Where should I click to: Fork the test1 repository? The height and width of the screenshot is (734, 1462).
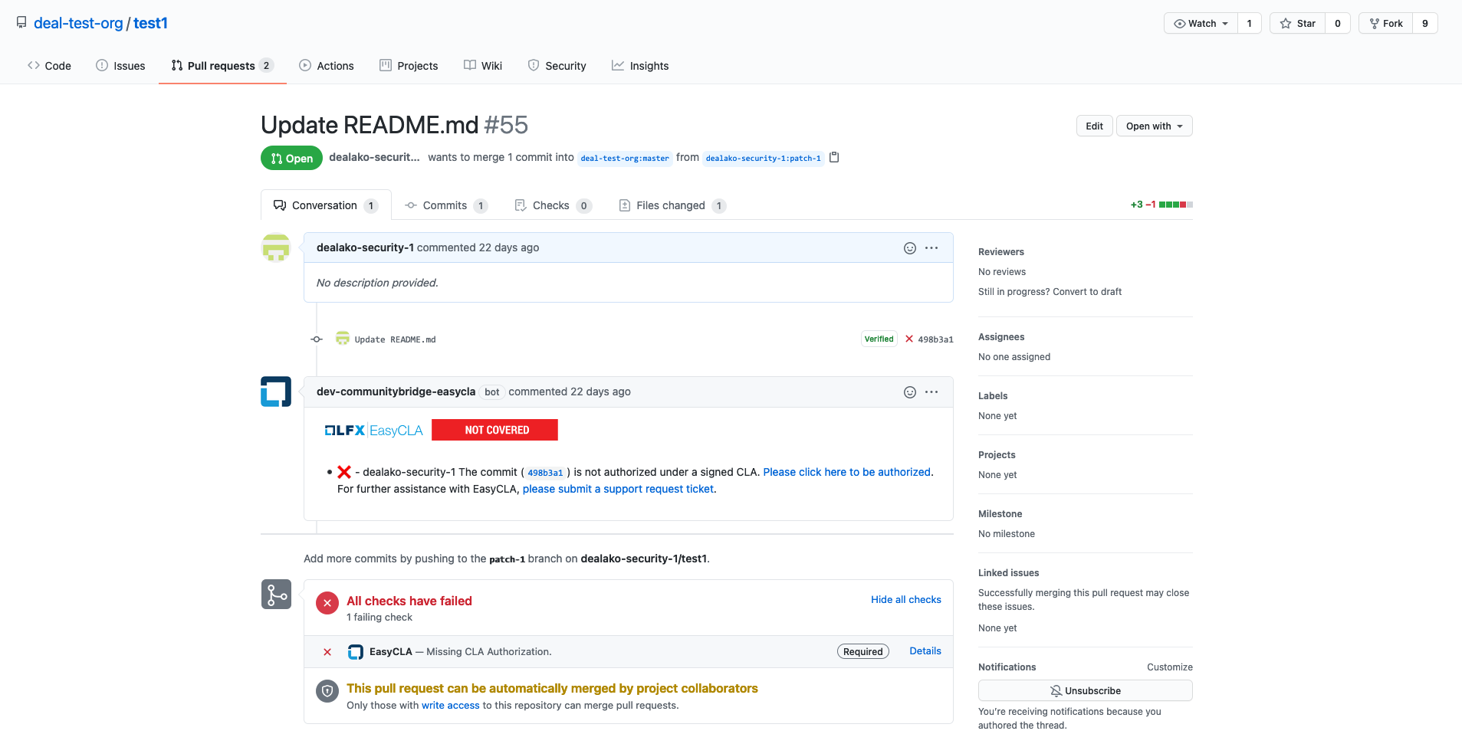(x=1386, y=23)
